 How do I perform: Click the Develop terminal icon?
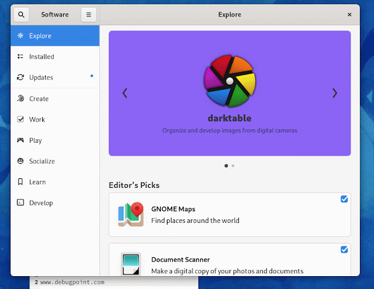coord(20,202)
